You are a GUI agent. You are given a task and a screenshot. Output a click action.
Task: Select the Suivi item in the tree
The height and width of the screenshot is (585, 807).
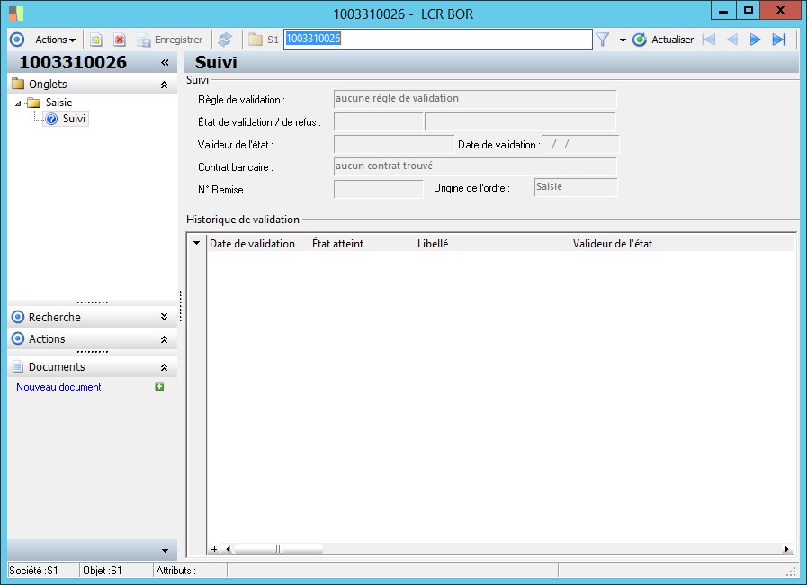[75, 119]
